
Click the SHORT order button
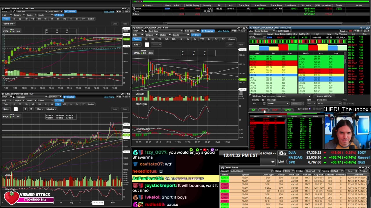click(x=275, y=110)
